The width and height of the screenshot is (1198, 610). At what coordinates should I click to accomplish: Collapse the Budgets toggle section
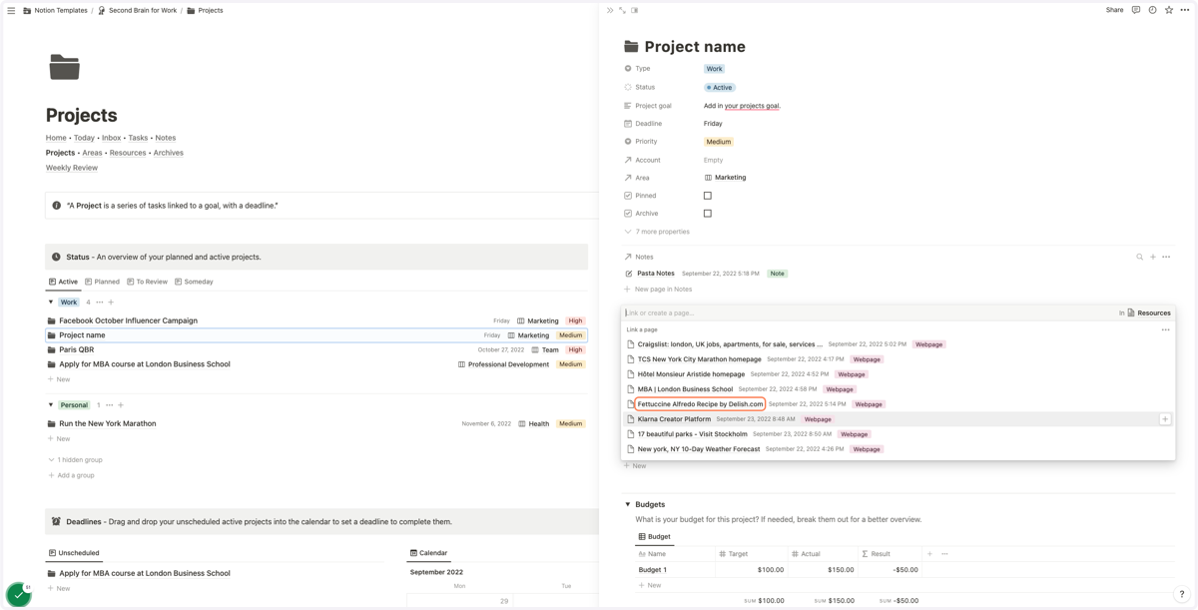tap(628, 504)
